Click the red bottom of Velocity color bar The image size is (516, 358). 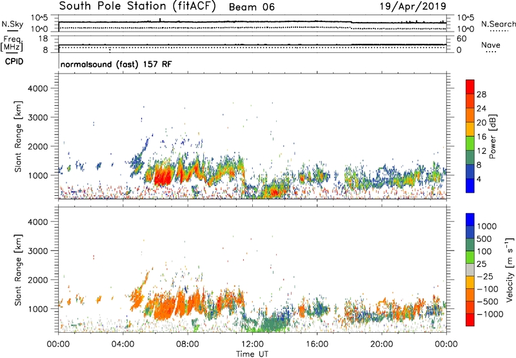470,320
